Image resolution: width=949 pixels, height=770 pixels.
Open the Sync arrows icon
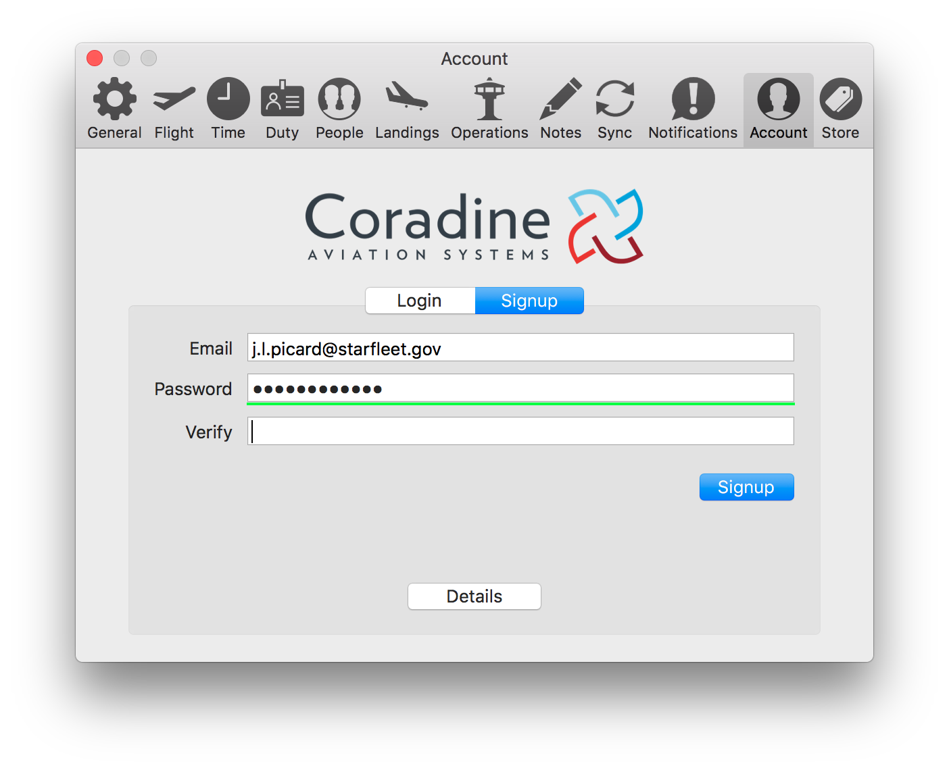pyautogui.click(x=614, y=99)
